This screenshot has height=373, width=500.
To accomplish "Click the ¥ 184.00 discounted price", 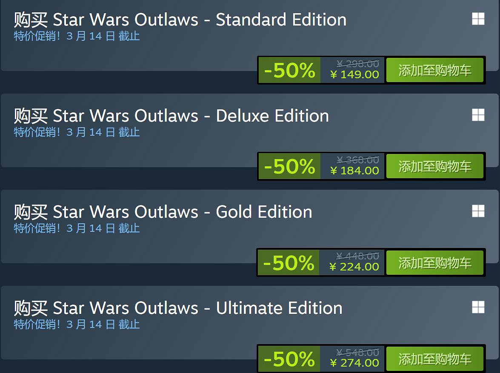I will (x=354, y=171).
